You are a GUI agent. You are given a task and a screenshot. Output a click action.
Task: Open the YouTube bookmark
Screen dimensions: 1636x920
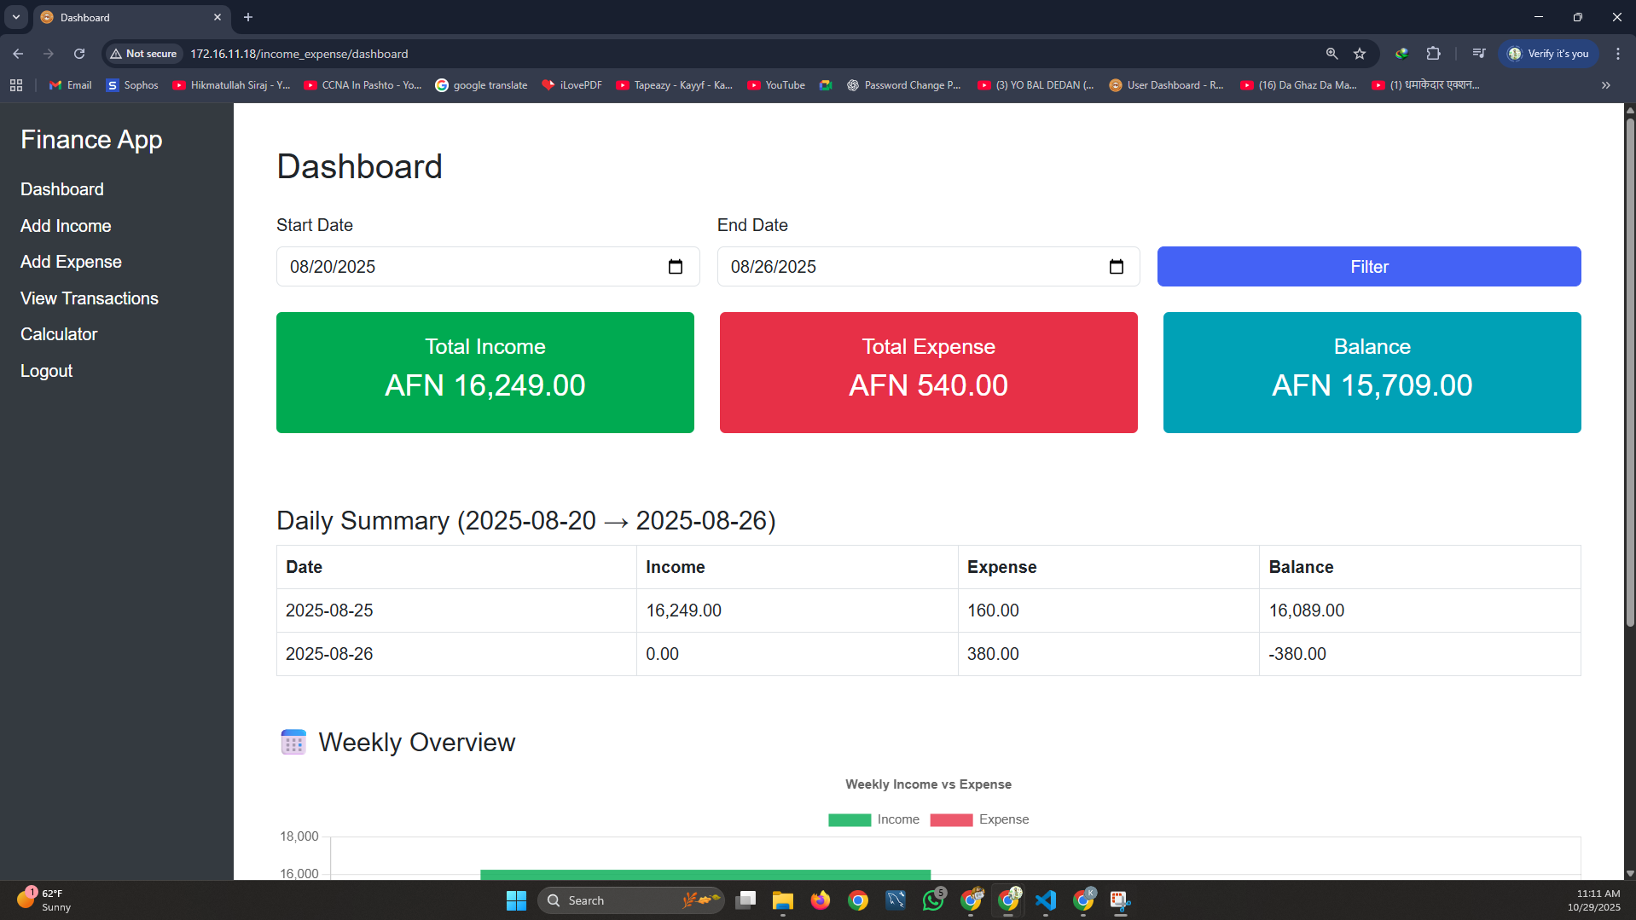774,84
